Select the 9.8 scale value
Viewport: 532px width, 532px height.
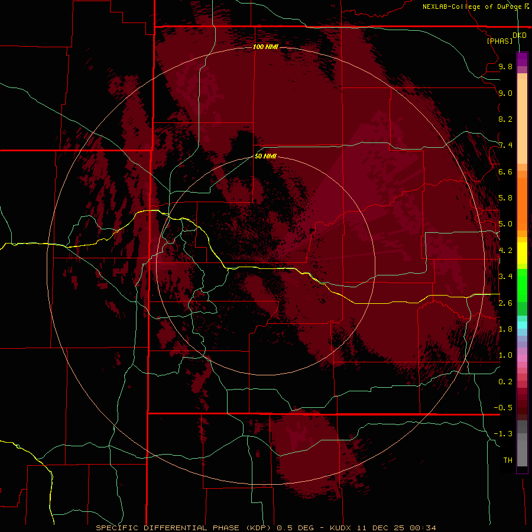(x=505, y=67)
